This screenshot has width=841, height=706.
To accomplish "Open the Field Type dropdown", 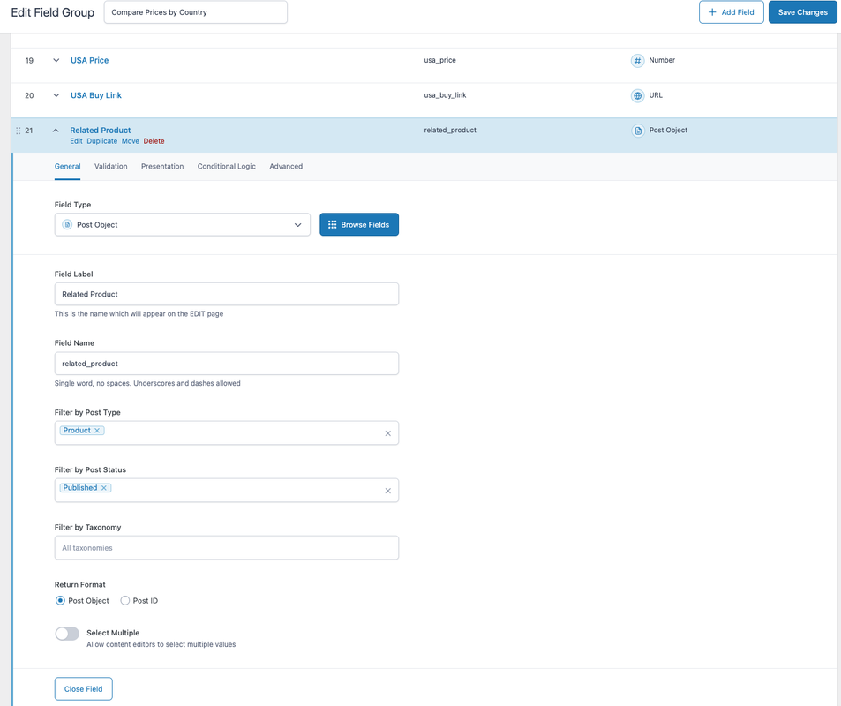I will [x=183, y=225].
